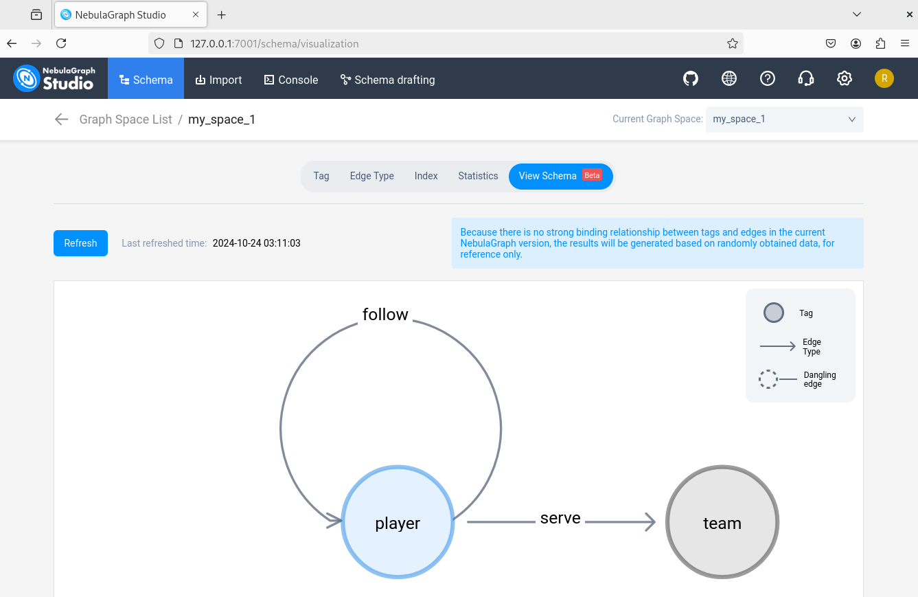
Task: Click the headset support icon
Action: pos(806,79)
